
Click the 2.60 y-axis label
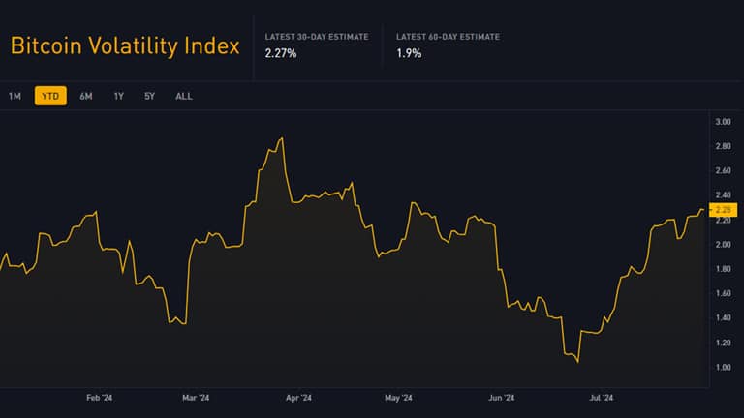(x=723, y=170)
